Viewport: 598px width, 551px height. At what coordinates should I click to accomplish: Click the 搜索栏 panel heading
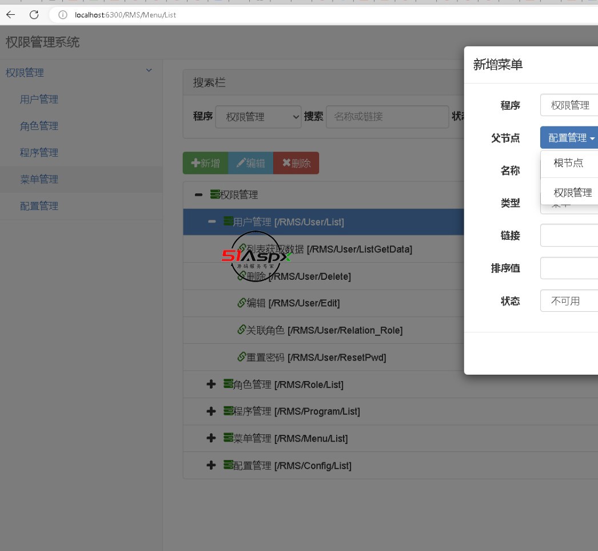[209, 82]
